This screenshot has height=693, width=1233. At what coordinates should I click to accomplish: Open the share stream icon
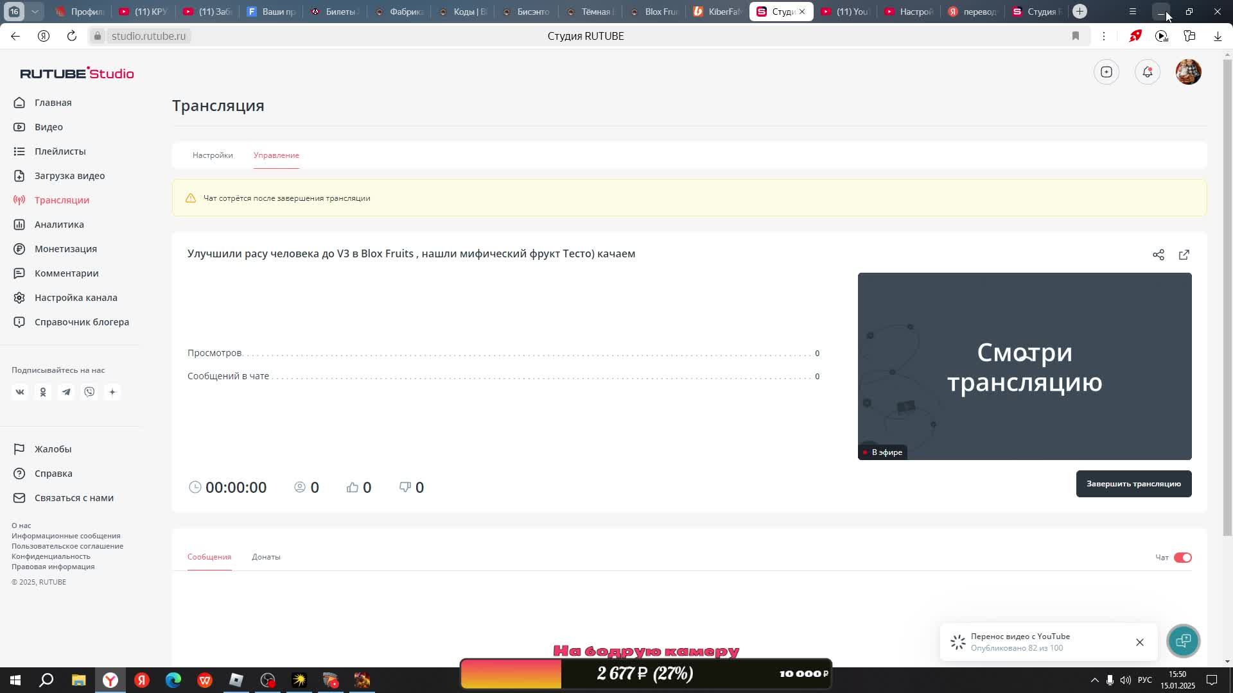tap(1159, 255)
